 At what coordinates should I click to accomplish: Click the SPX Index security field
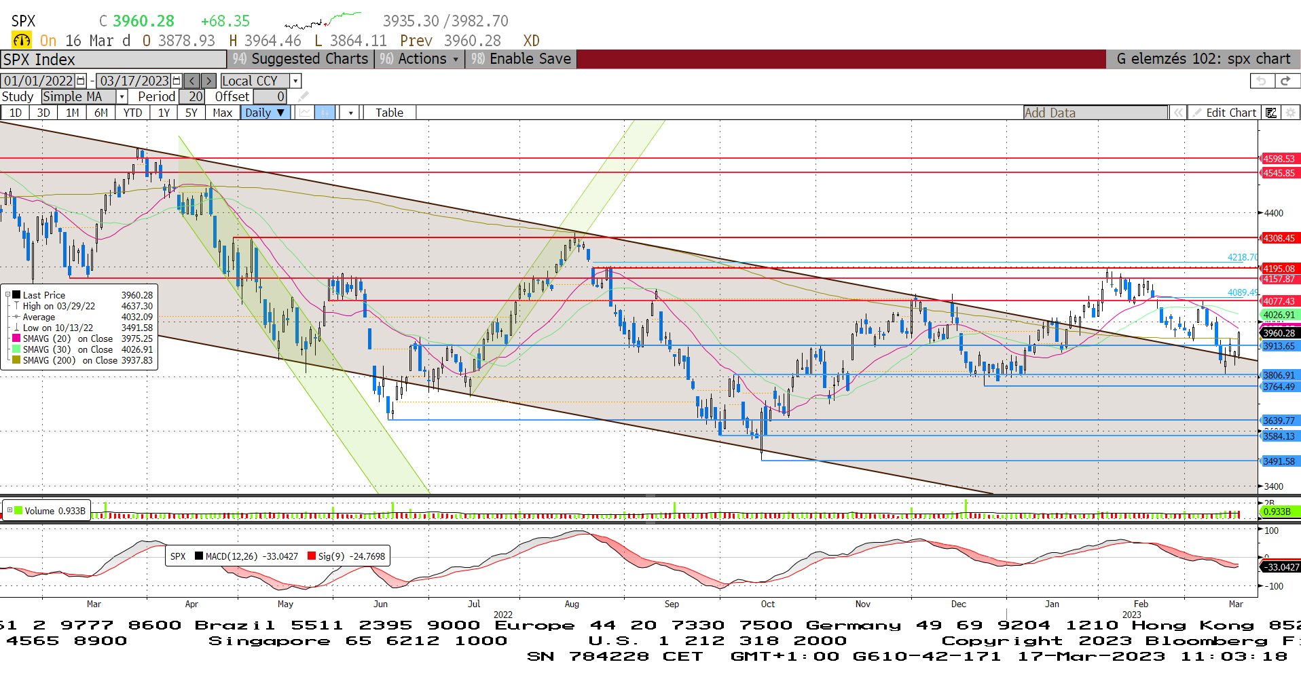(x=113, y=59)
